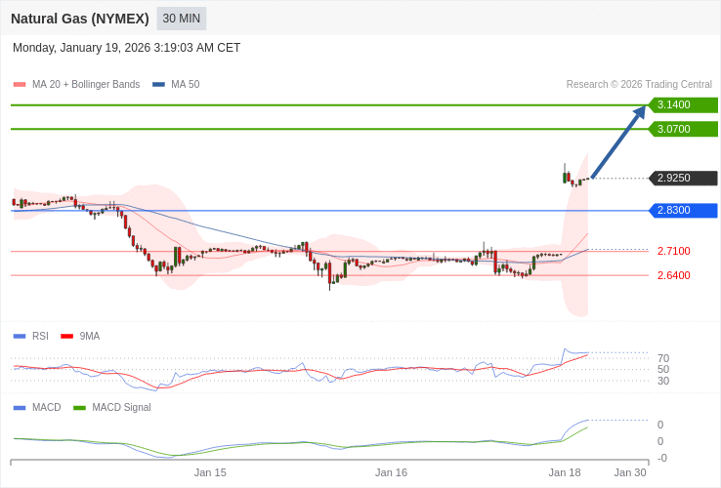
Task: Toggle the MACD Signal legend entry
Action: pyautogui.click(x=121, y=407)
